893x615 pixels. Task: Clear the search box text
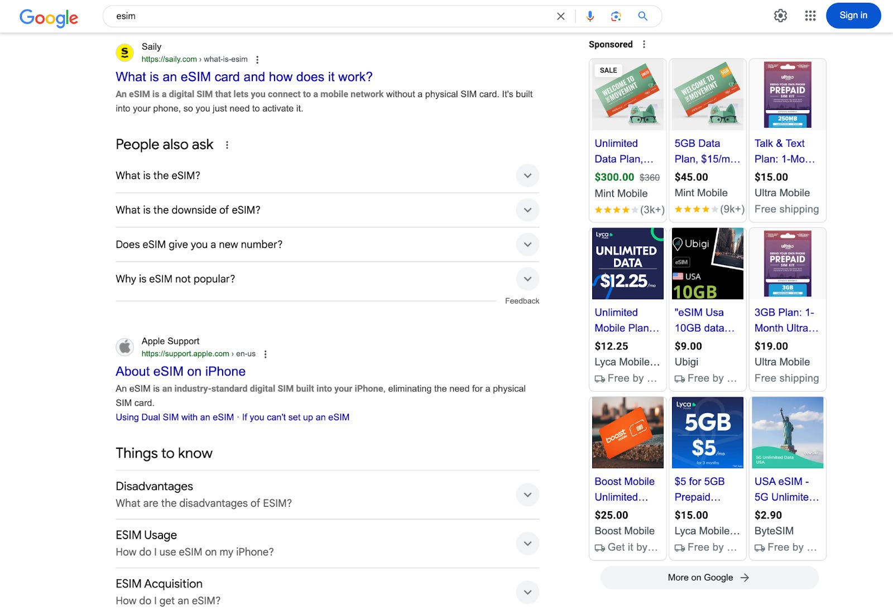click(561, 16)
